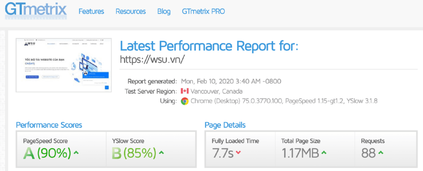Open the wsu.vn site screenshot thumbnail

[x=64, y=65]
